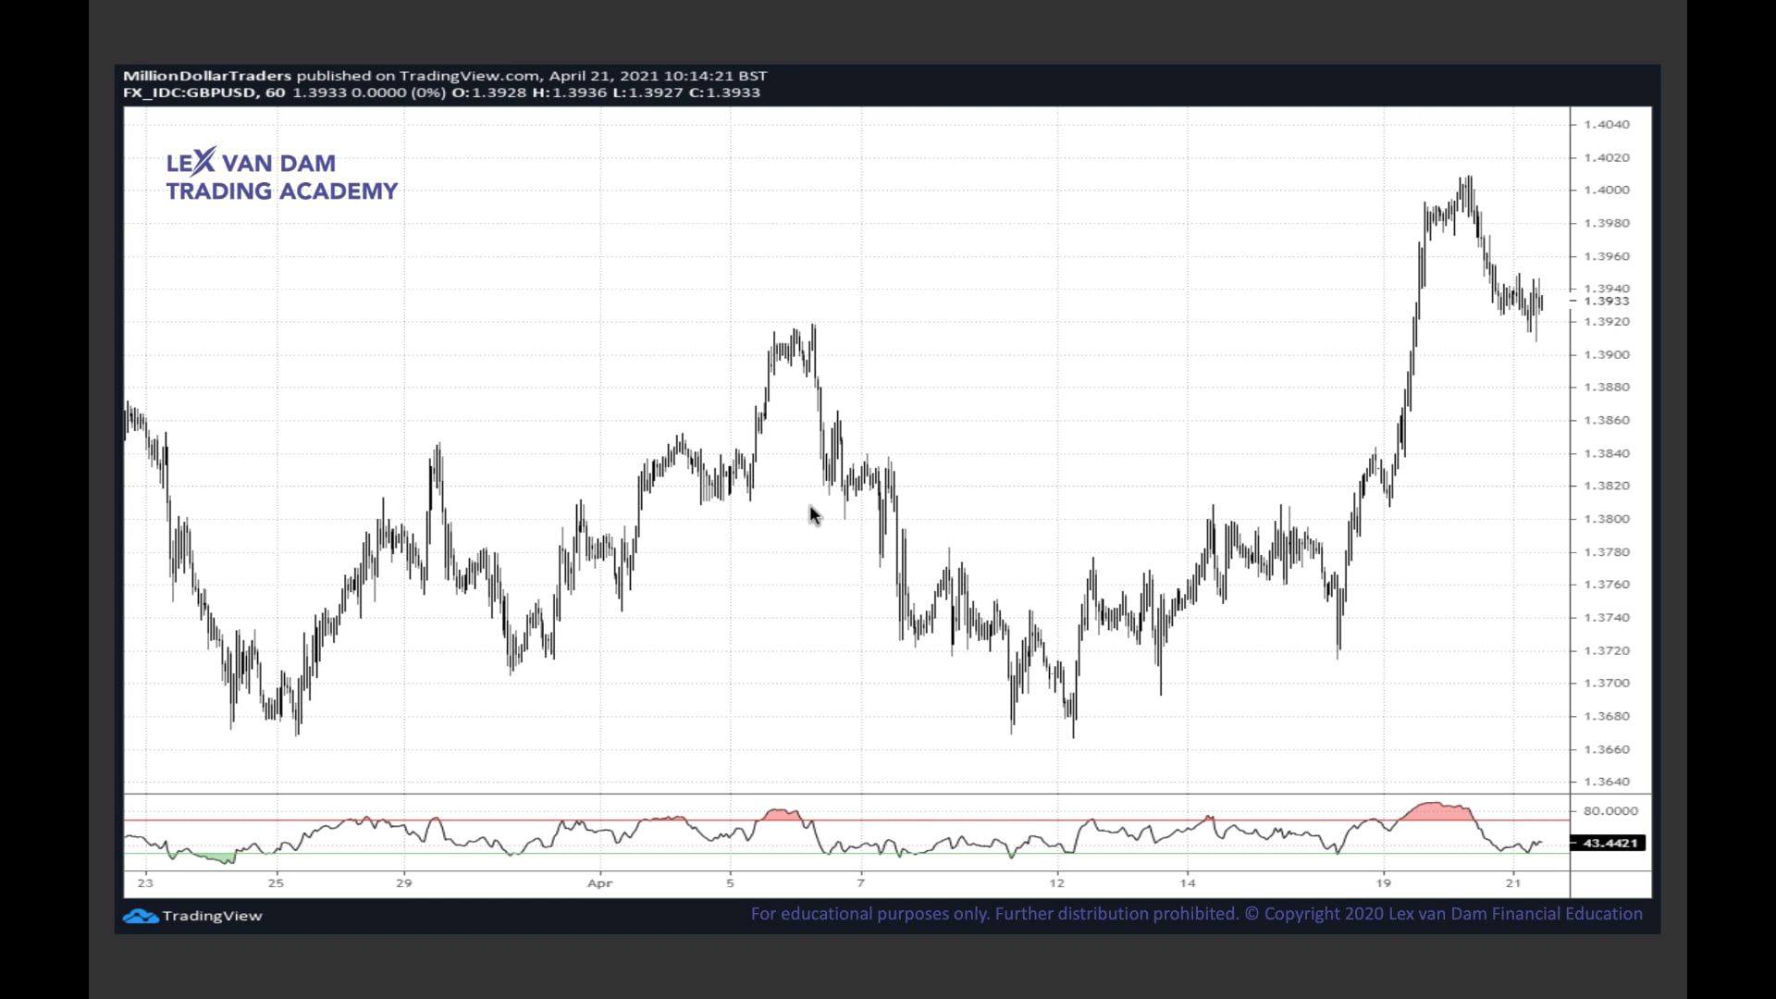This screenshot has width=1776, height=999.
Task: Click the 80.0000 RSI level label
Action: click(1609, 811)
